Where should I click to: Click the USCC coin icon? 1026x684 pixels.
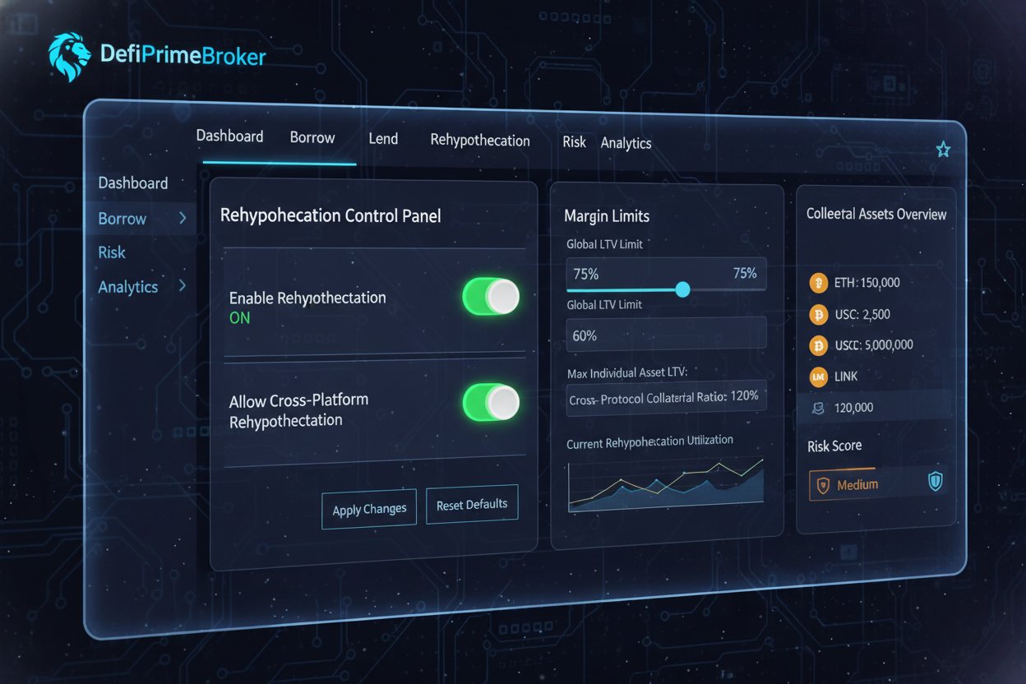816,345
